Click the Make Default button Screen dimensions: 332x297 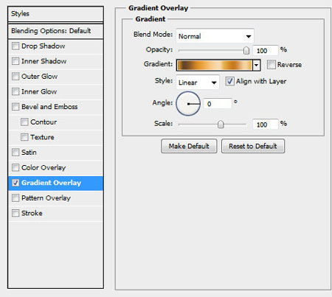tap(189, 146)
